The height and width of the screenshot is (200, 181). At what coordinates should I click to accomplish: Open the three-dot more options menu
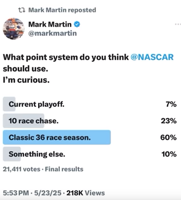[x=178, y=24]
